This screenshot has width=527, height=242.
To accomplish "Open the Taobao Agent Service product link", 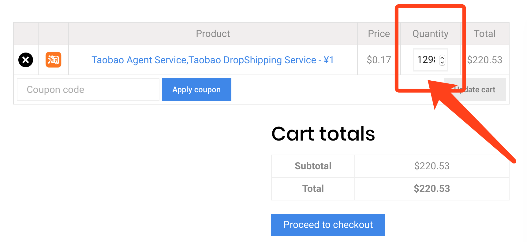I will 213,60.
